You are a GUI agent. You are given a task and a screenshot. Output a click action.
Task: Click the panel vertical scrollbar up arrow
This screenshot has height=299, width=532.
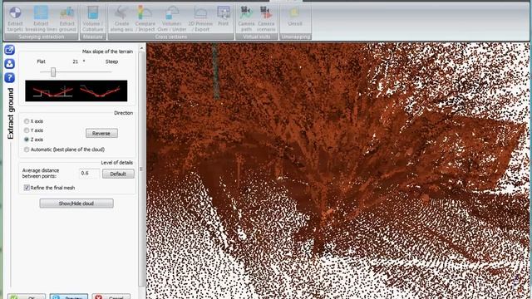pos(141,48)
